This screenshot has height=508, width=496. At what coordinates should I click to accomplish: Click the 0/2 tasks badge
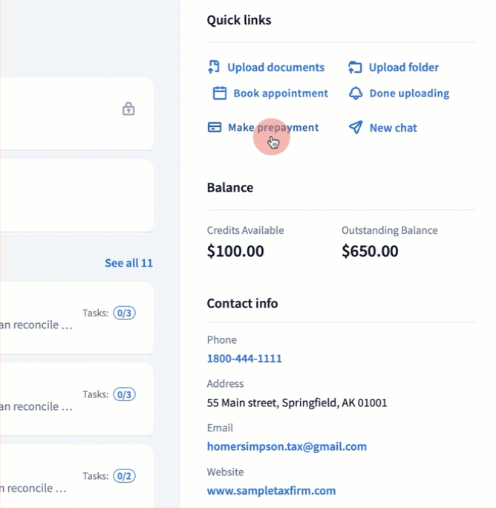coord(123,476)
